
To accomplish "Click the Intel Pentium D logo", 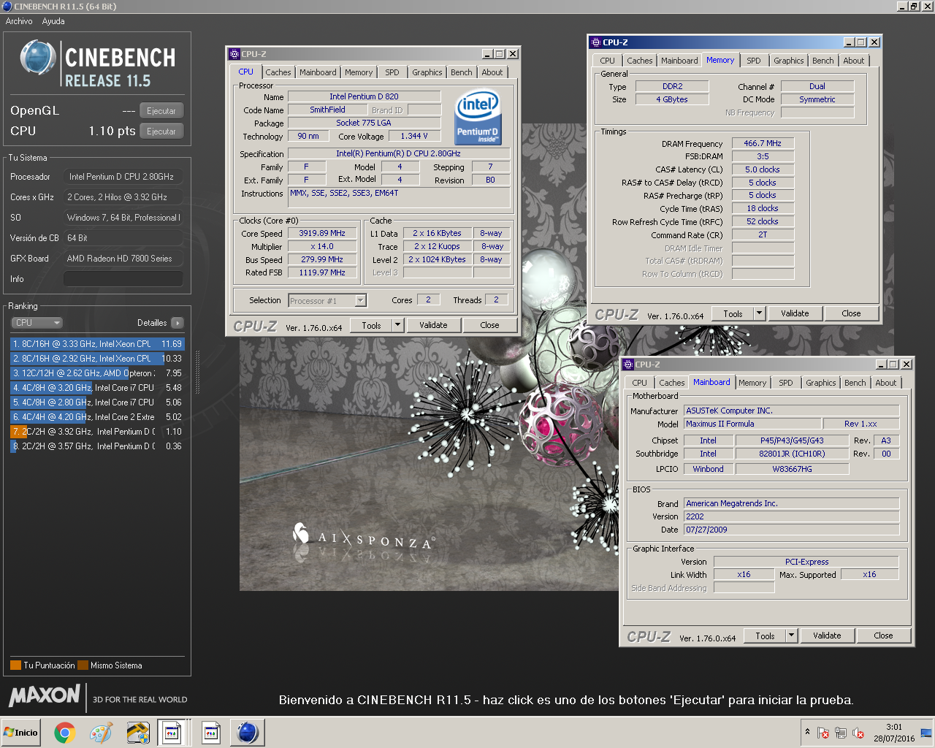I will [478, 117].
